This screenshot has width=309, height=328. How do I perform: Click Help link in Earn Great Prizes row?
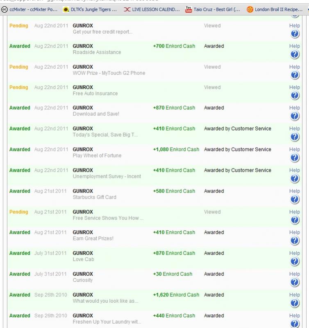[294, 232]
